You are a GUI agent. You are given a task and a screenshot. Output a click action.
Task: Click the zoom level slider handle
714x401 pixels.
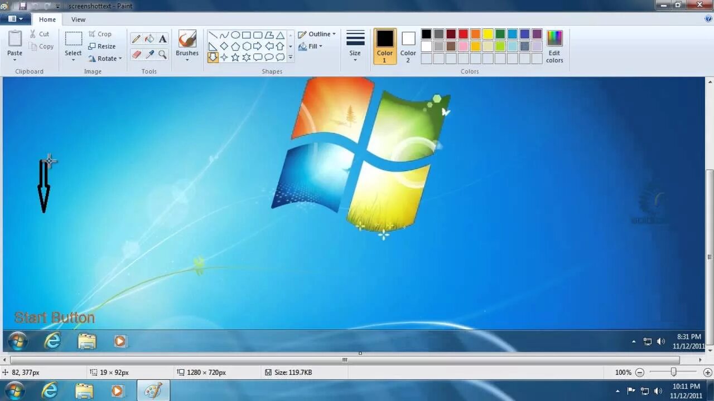coord(673,372)
